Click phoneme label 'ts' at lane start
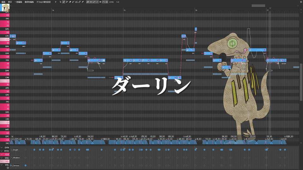This screenshot has width=303, height=170. coord(12,136)
